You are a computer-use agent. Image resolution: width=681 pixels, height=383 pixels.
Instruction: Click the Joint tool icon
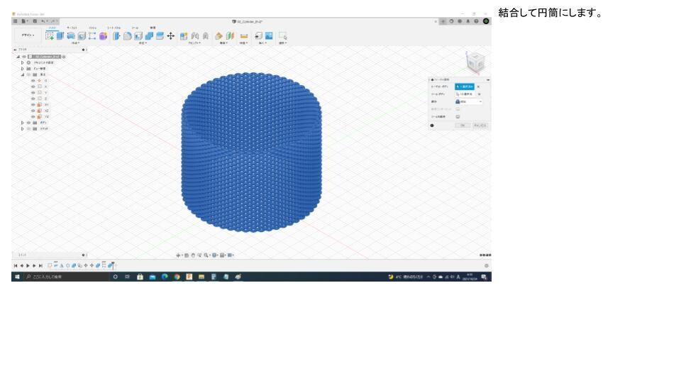(x=194, y=36)
